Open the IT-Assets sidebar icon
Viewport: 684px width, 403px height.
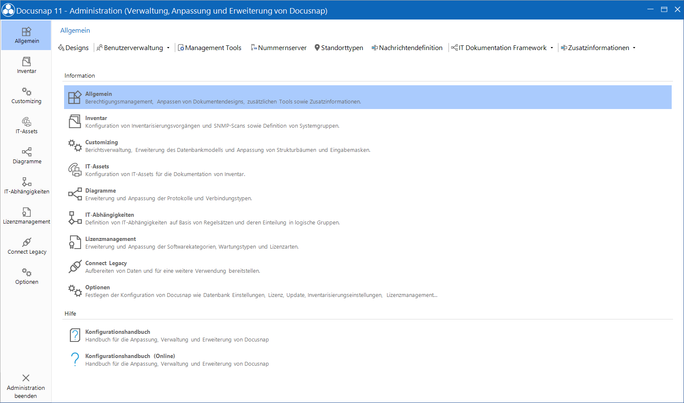26,122
